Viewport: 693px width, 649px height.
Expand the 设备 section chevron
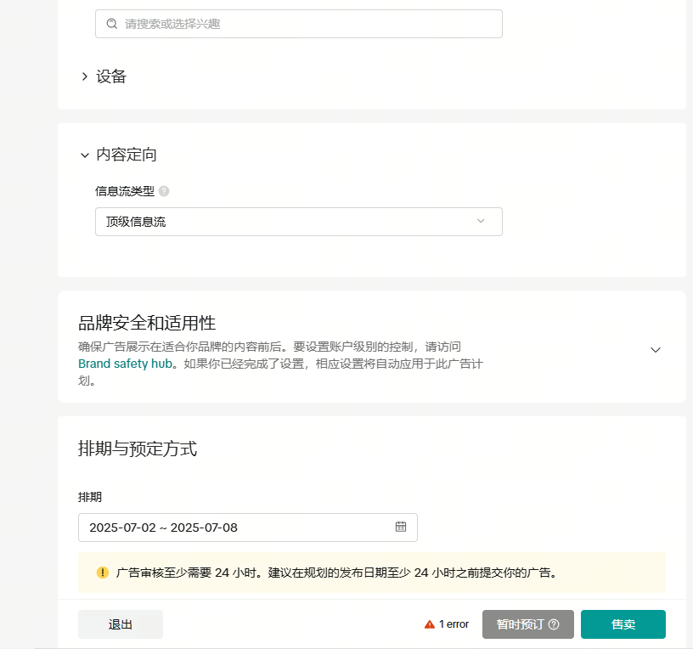[84, 76]
